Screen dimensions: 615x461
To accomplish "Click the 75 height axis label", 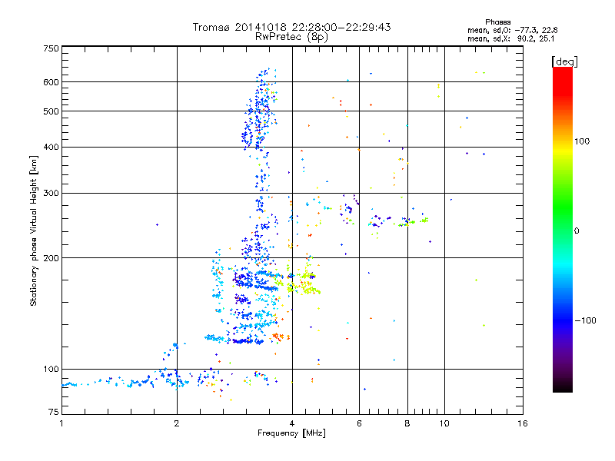I will click(54, 412).
